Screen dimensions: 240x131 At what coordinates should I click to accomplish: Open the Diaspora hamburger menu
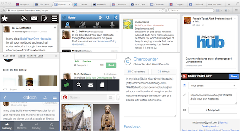(54, 19)
